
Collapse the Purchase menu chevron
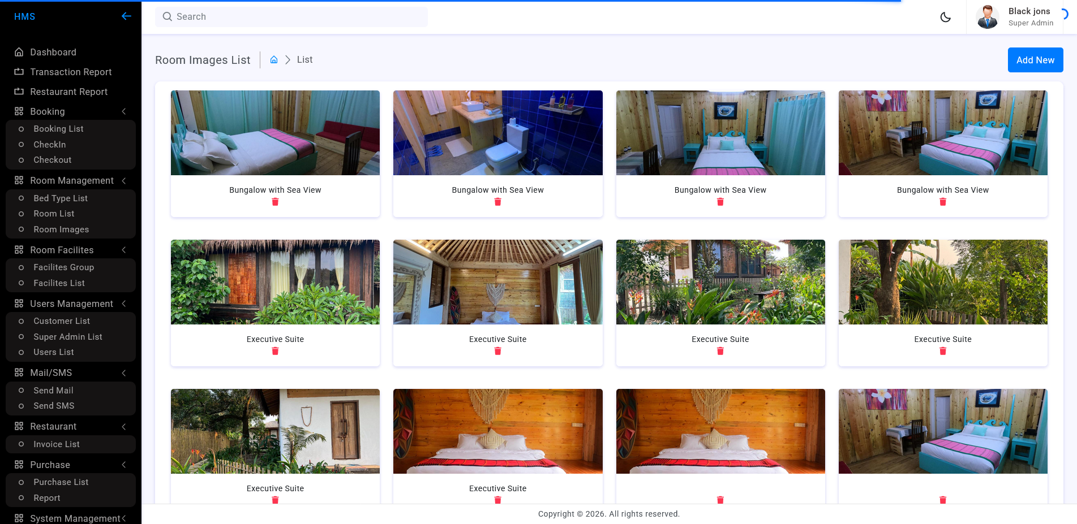[x=124, y=465]
